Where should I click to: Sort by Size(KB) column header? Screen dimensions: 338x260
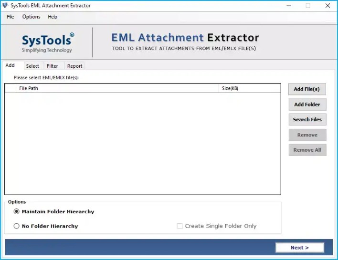(249, 88)
